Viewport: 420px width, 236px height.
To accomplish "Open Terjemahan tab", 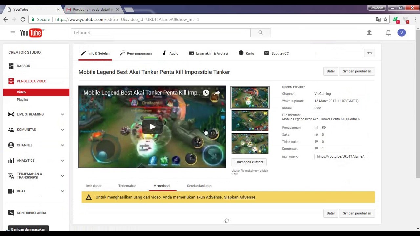I will [x=127, y=186].
